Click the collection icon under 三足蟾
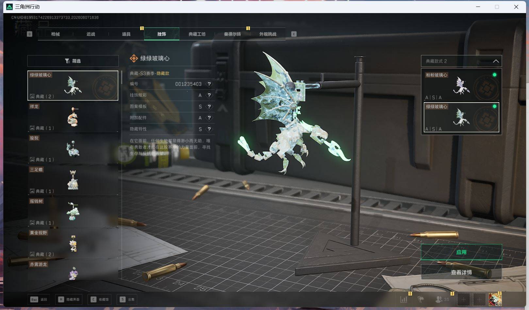 (32, 191)
